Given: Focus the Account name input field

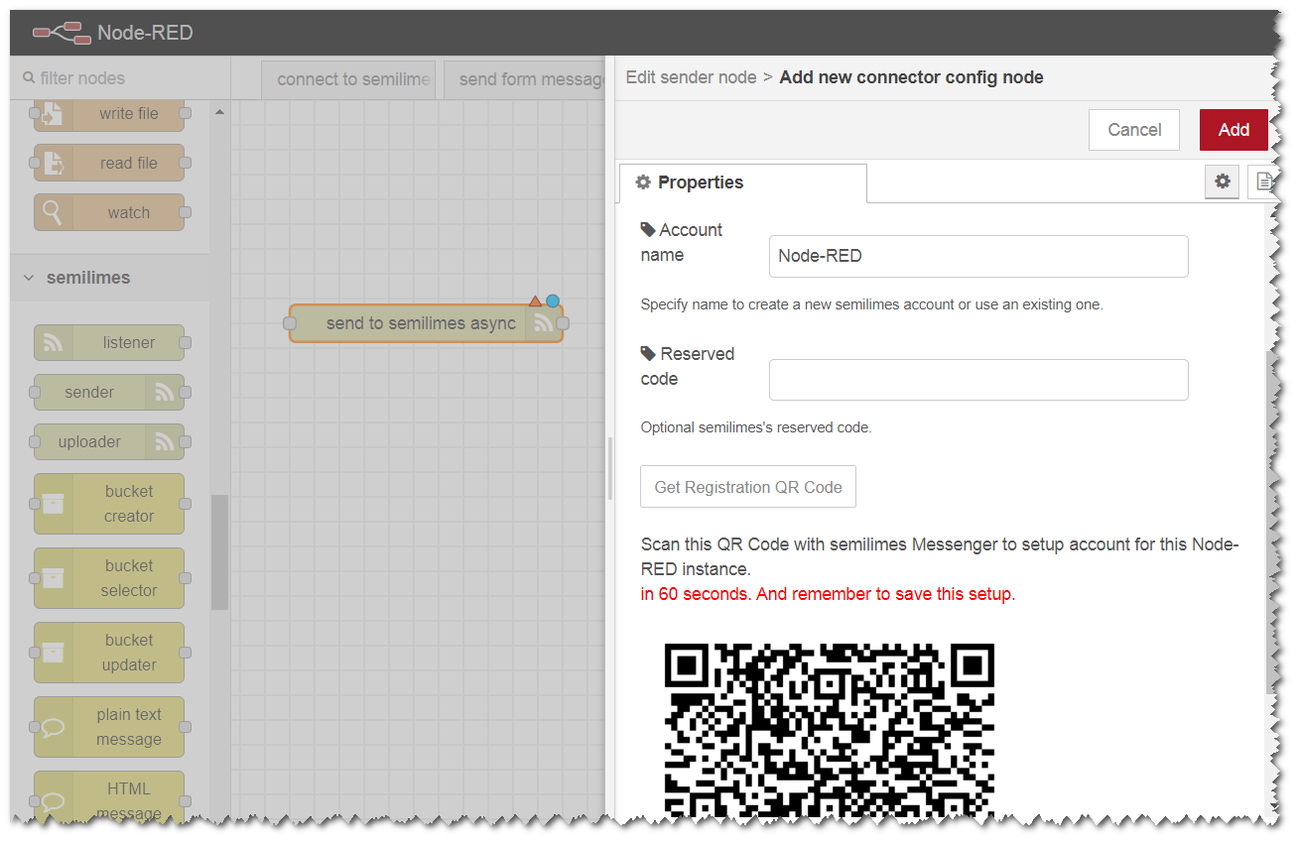Looking at the screenshot, I should pyautogui.click(x=978, y=256).
